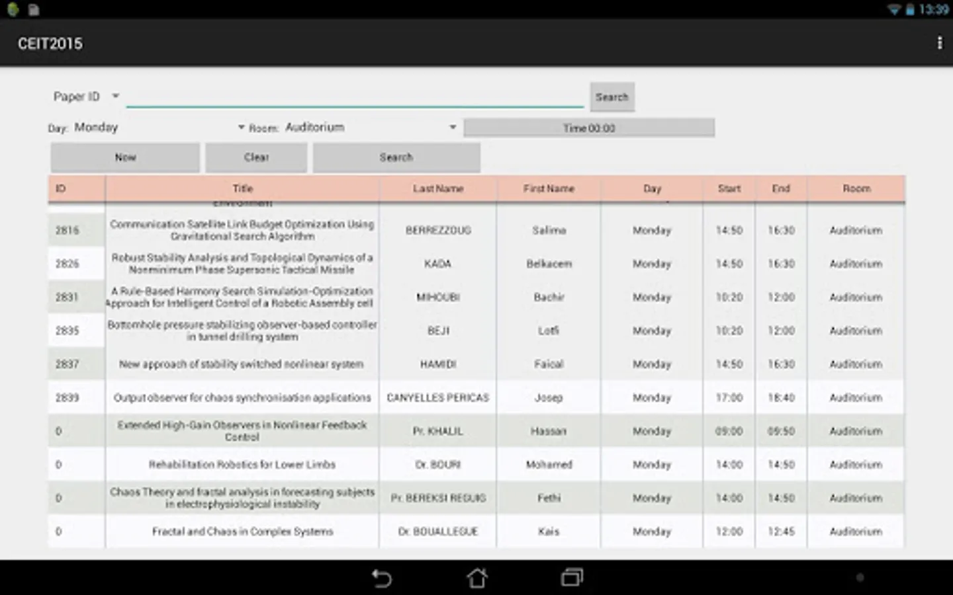Viewport: 953px width, 595px height.
Task: Open the New approach of stability paper
Action: (242, 364)
